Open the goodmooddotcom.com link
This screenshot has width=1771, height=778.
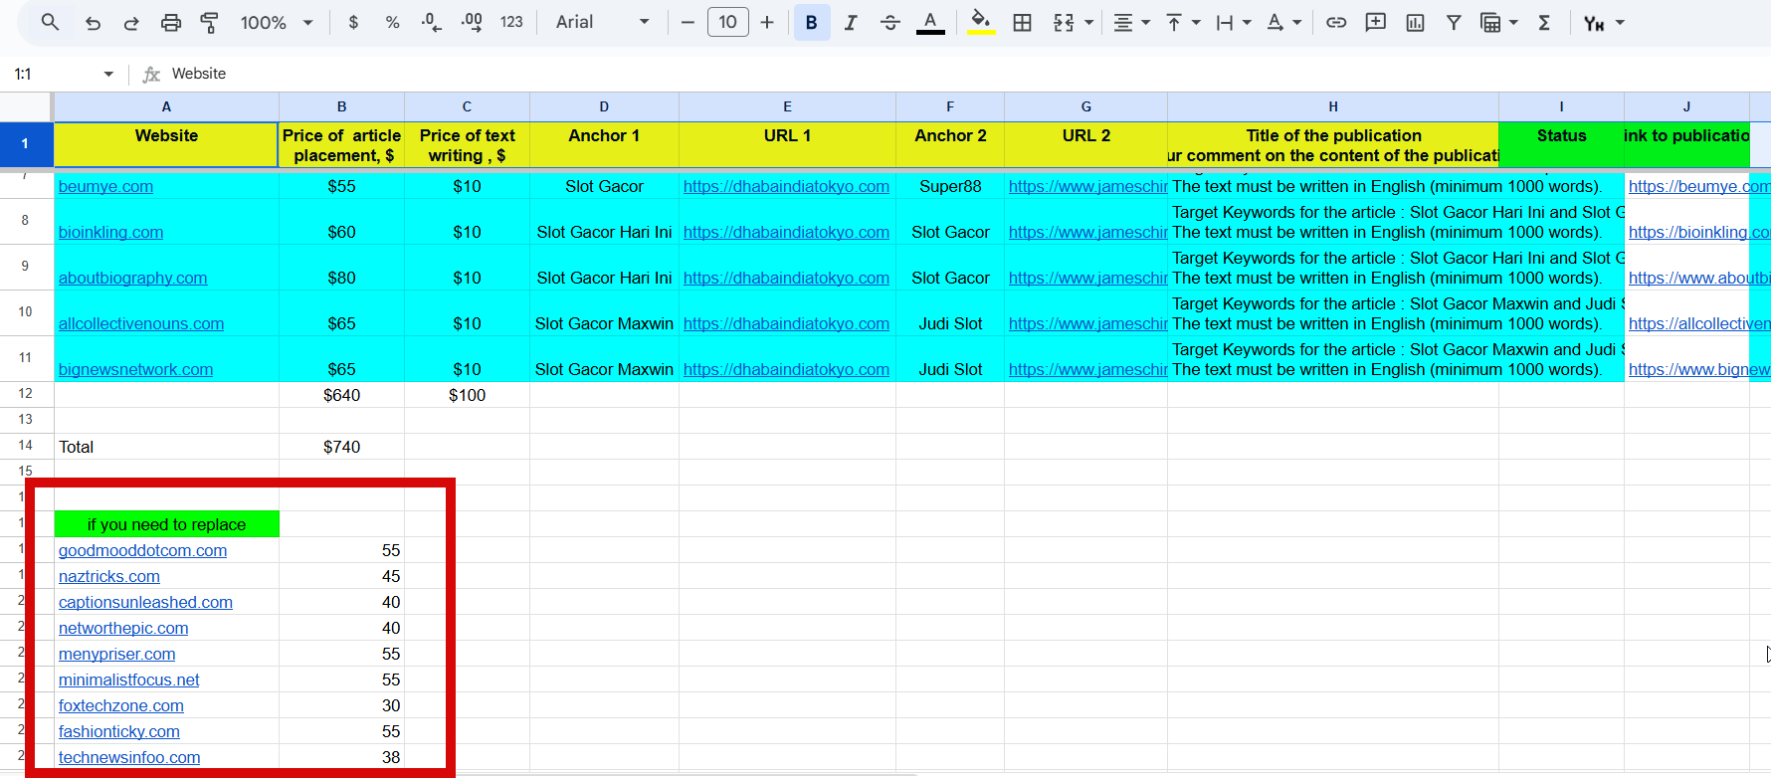142,550
